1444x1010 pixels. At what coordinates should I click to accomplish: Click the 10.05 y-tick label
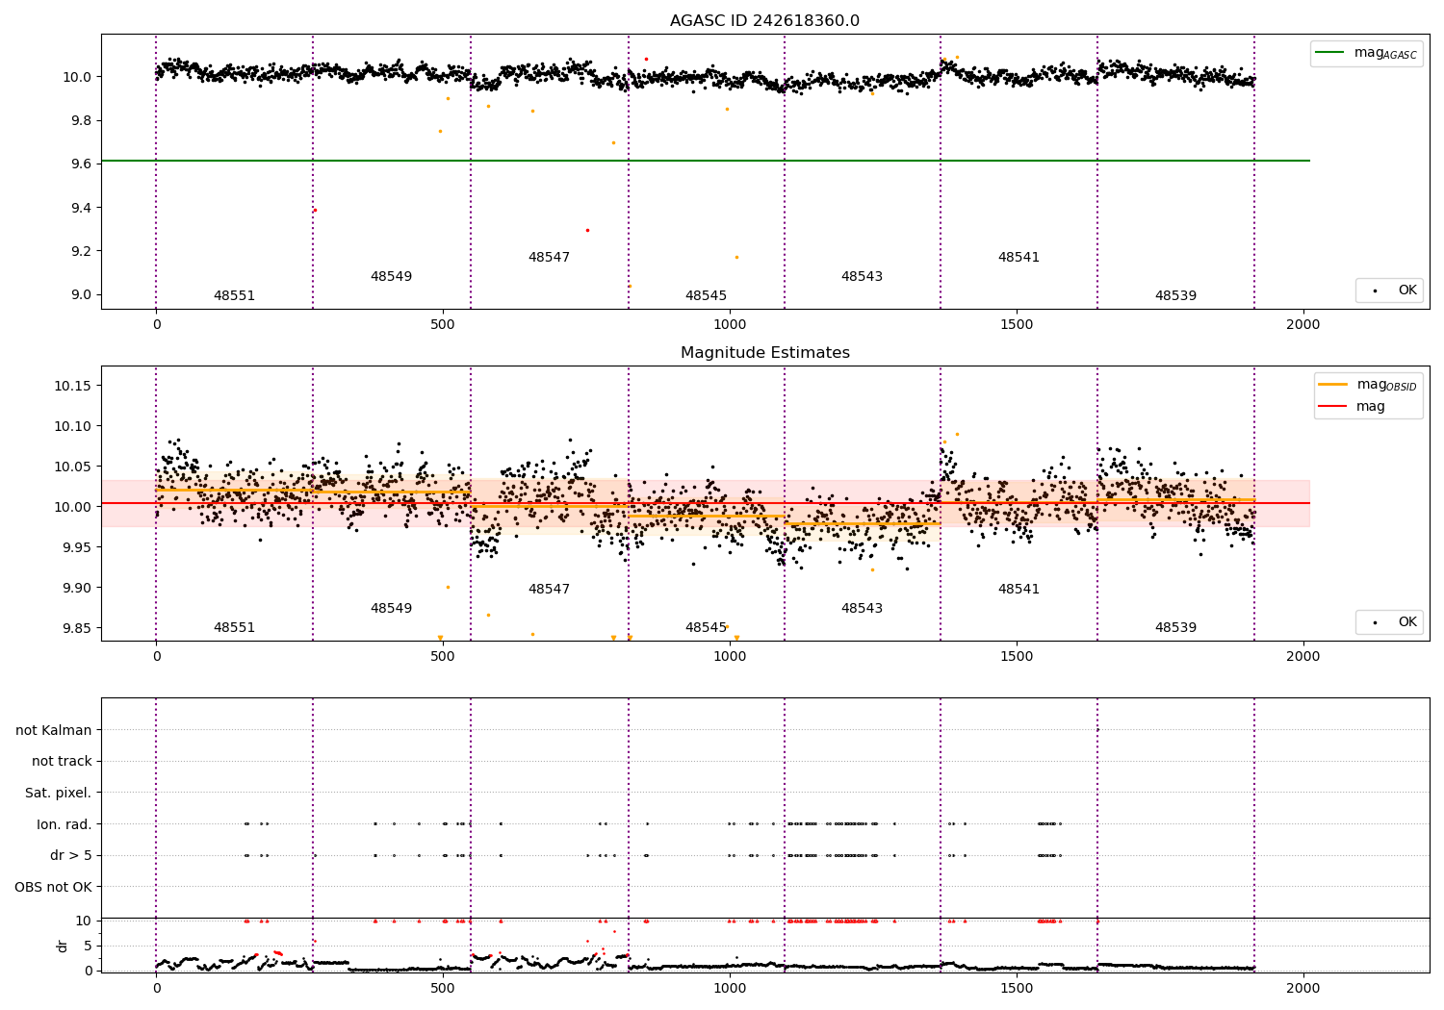73,467
